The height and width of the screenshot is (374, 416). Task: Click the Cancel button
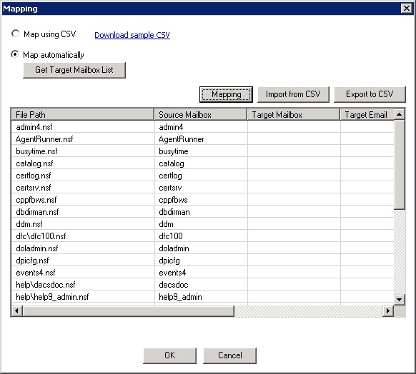(x=229, y=355)
